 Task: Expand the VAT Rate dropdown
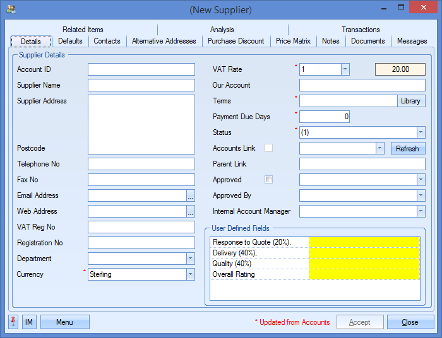[345, 69]
